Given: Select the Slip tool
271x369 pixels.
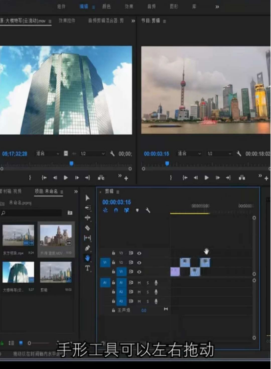Looking at the screenshot, I should [88, 238].
